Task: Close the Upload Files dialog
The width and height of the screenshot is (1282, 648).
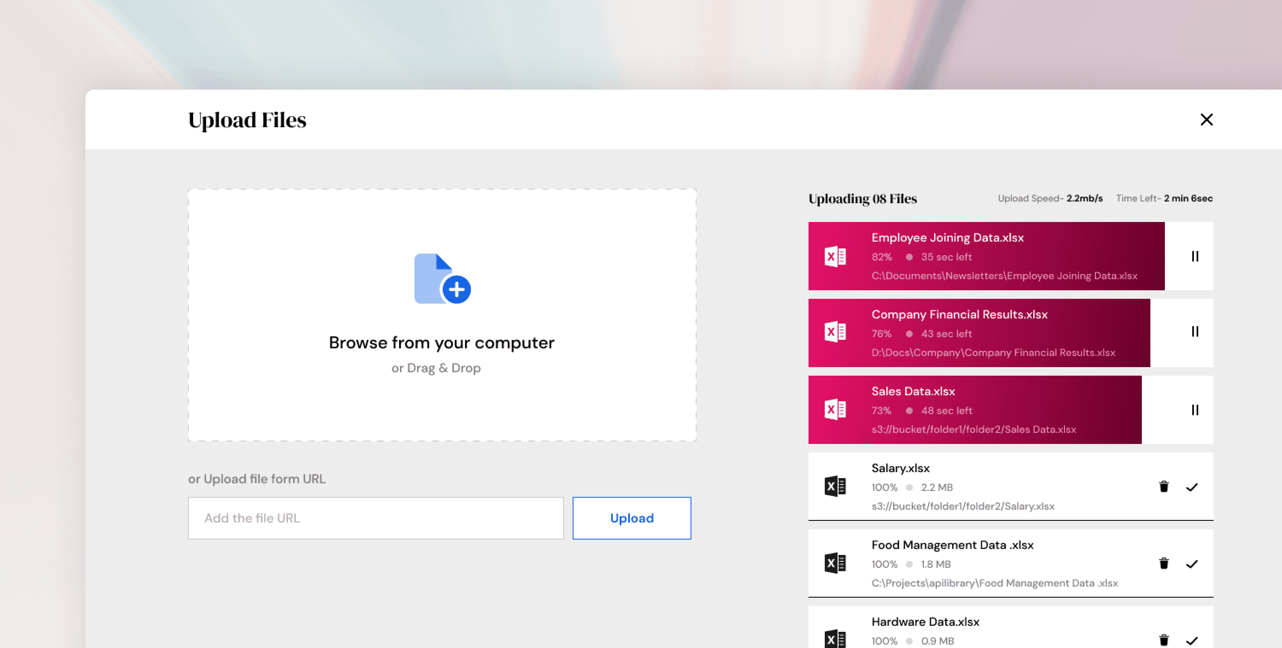Action: point(1206,120)
